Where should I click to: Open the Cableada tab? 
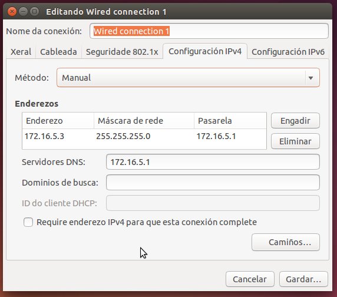(58, 52)
